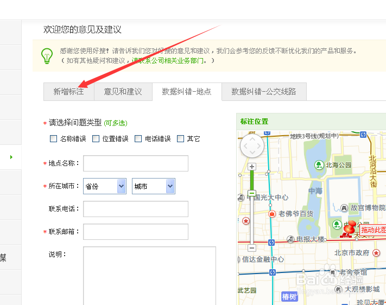Image resolution: width=386 pixels, height=305 pixels.
Task: Click the red pushpin marker on map
Action: (x=350, y=227)
